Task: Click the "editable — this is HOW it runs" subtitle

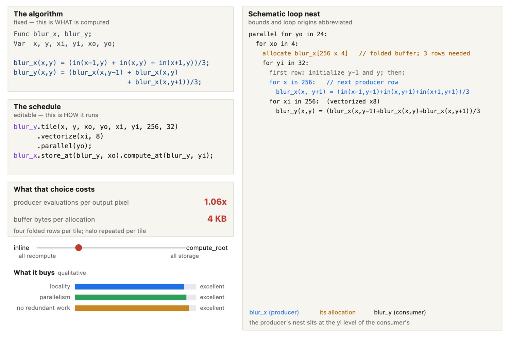Action: (x=56, y=115)
